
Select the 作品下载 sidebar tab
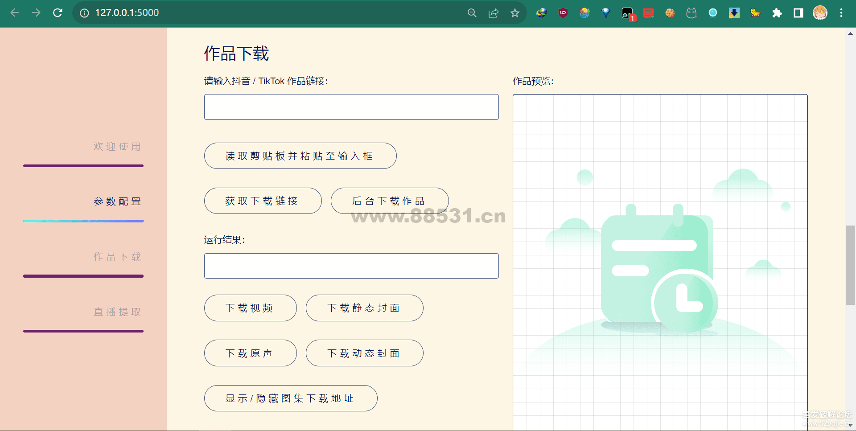click(117, 257)
